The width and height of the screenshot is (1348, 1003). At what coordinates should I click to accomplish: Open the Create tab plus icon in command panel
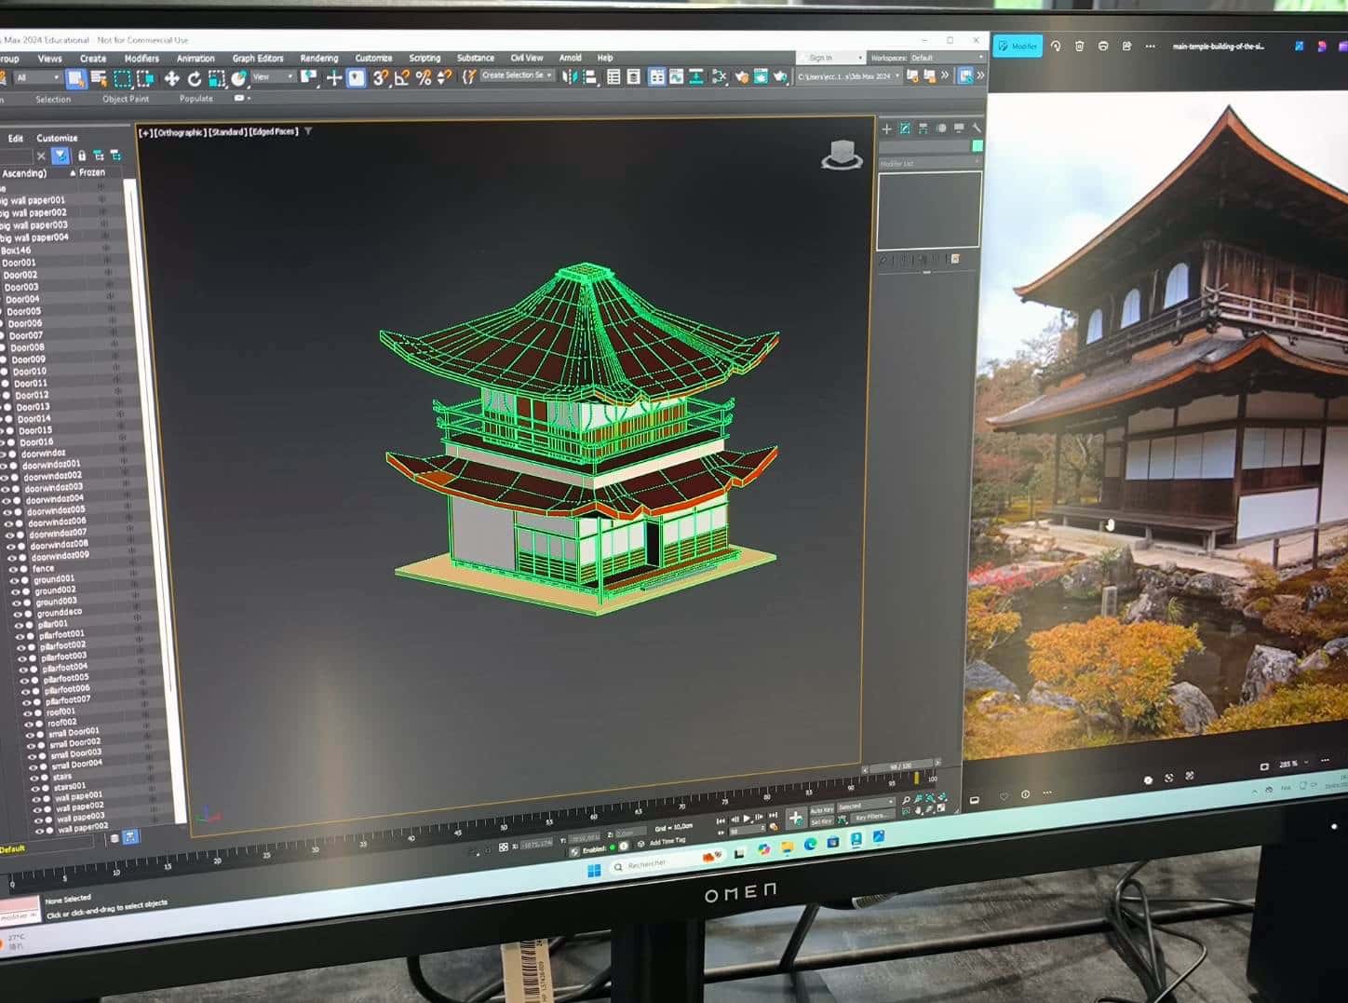tap(886, 129)
